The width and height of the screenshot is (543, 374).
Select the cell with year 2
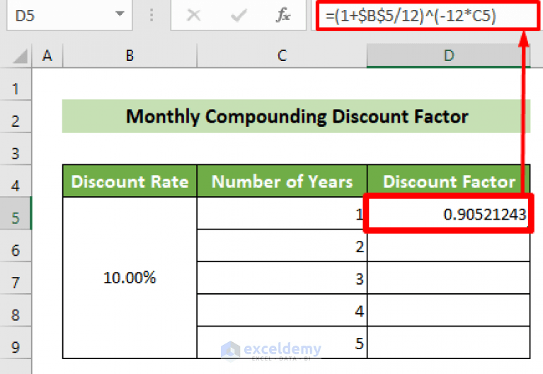point(282,245)
